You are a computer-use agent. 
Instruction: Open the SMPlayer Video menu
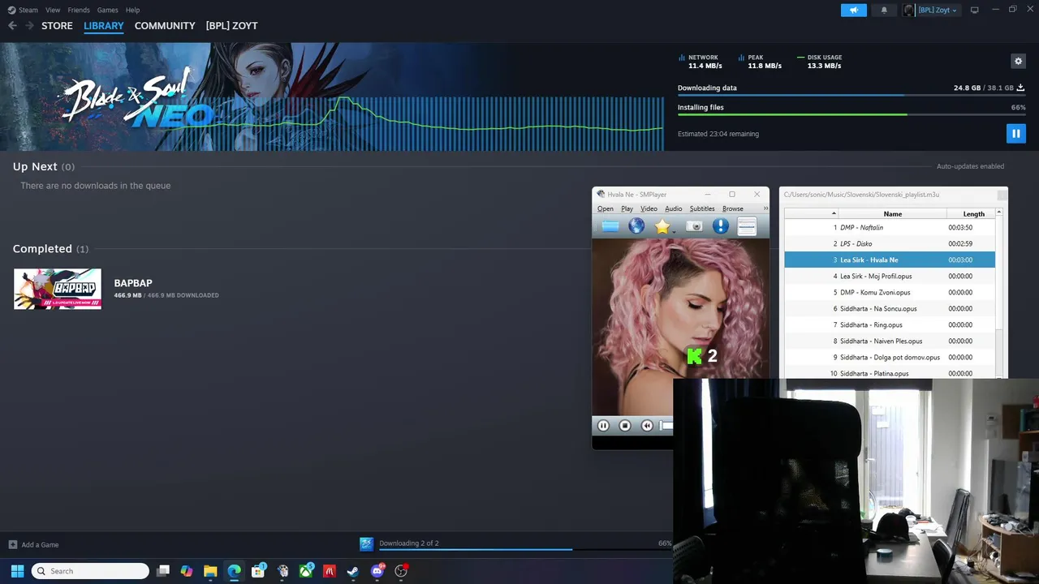[x=649, y=208]
